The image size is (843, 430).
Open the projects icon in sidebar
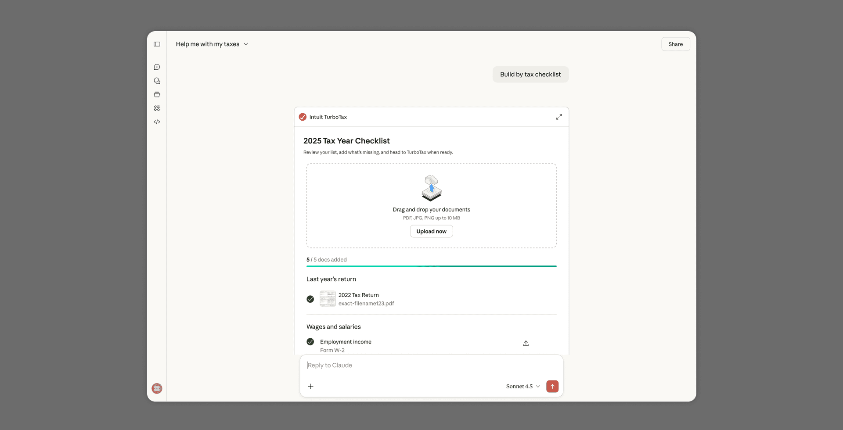pyautogui.click(x=157, y=94)
